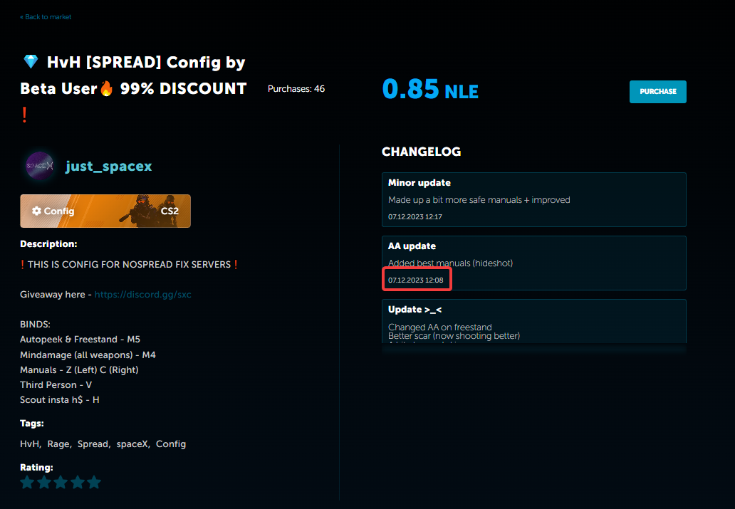Click the AA update timestamp 07.12.2023 12:08
Screen dimensions: 735x509
pyautogui.click(x=416, y=280)
